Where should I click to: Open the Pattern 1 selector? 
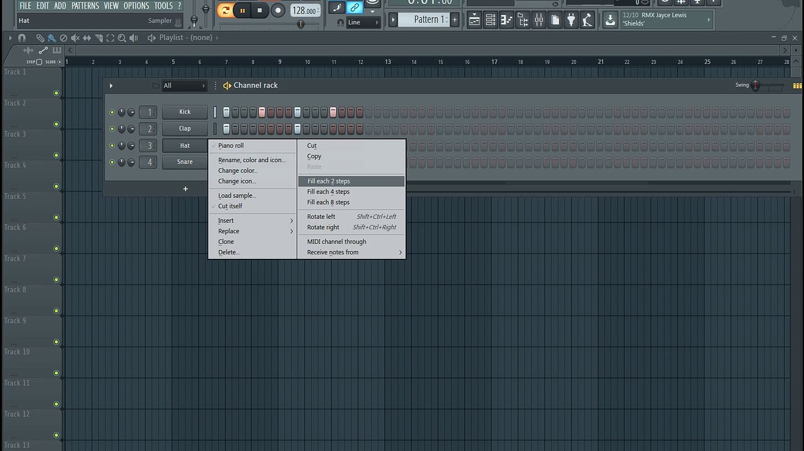424,19
